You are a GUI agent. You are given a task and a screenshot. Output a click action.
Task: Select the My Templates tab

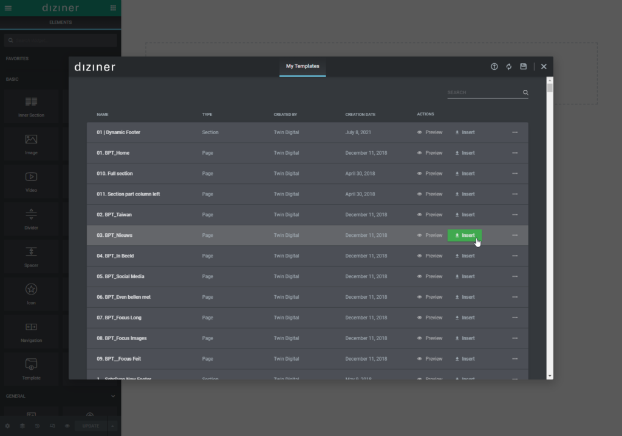click(302, 66)
